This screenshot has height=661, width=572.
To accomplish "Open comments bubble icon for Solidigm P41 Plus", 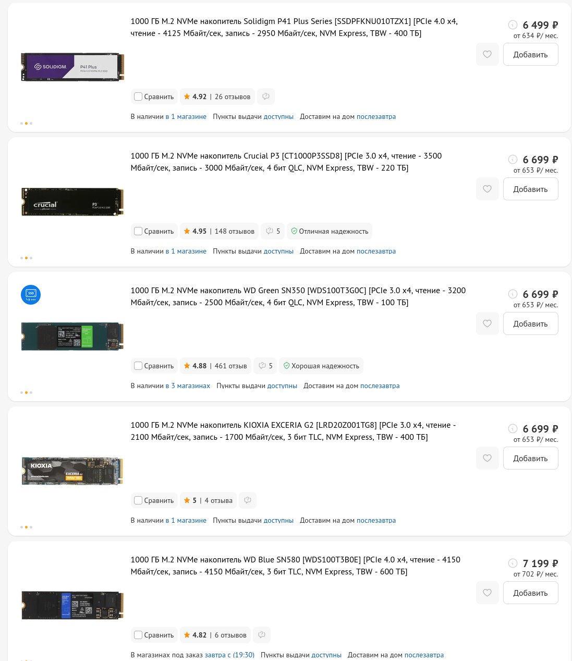I will pyautogui.click(x=266, y=97).
